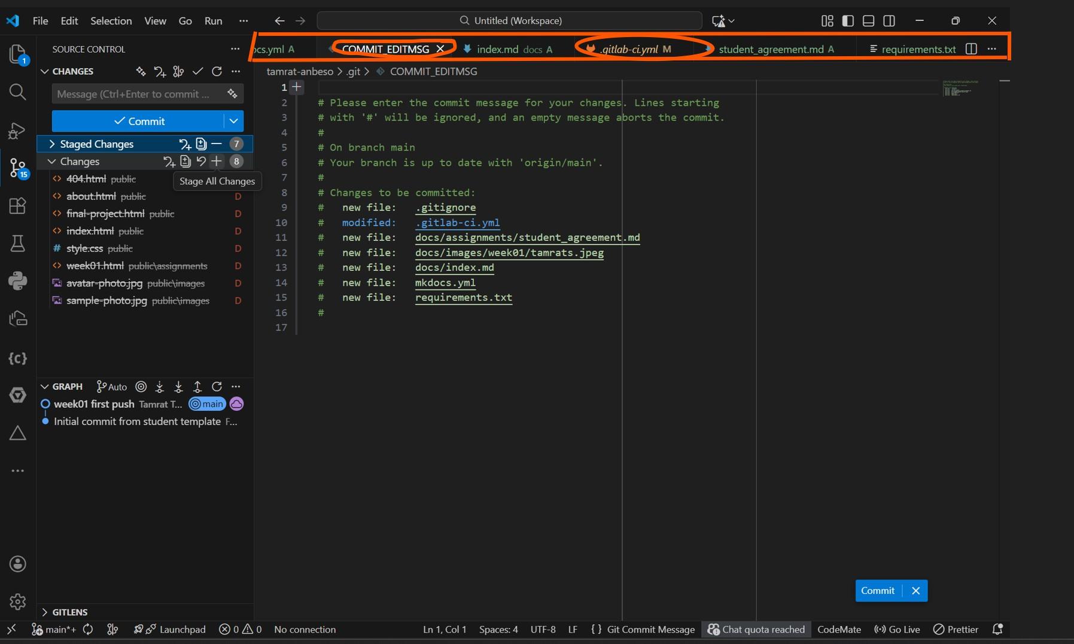Image resolution: width=1074 pixels, height=644 pixels.
Task: Open the Commit button dropdown arrow
Action: [x=234, y=121]
